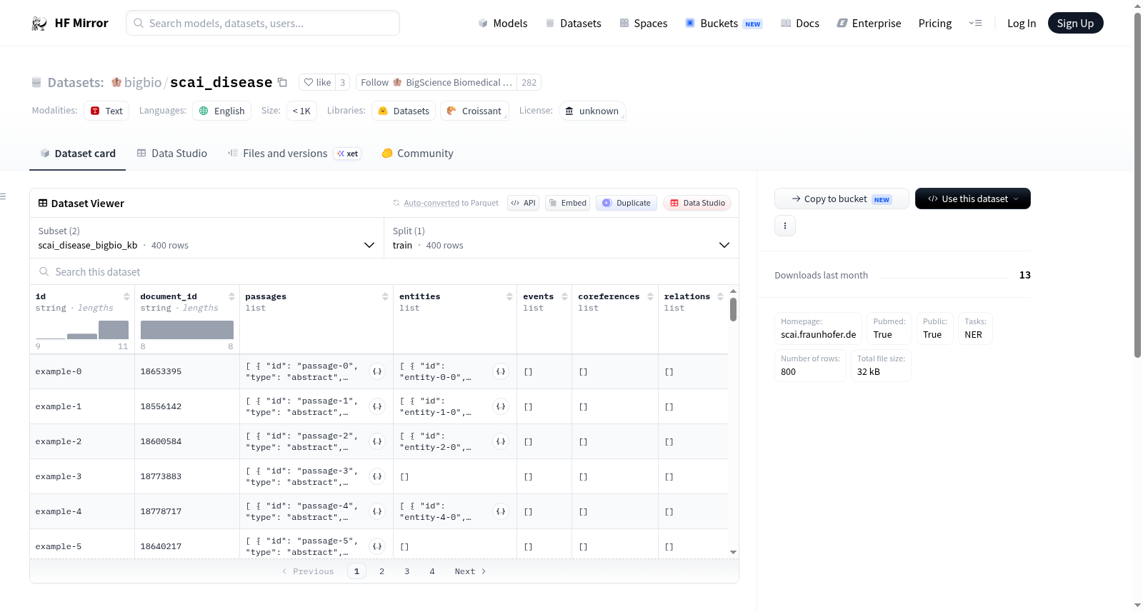This screenshot has width=1143, height=612.
Task: Sort by the id column
Action: point(126,296)
